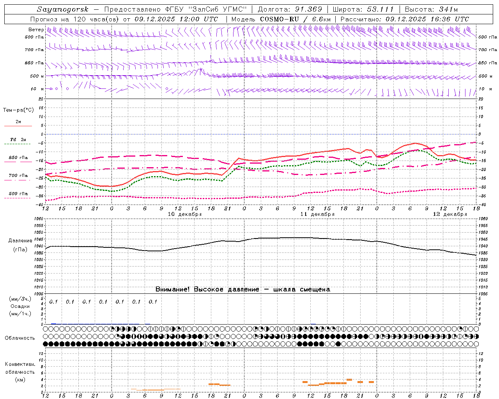Click the '500 м' wind level label on left
The width and height of the screenshot is (499, 399).
[37, 76]
